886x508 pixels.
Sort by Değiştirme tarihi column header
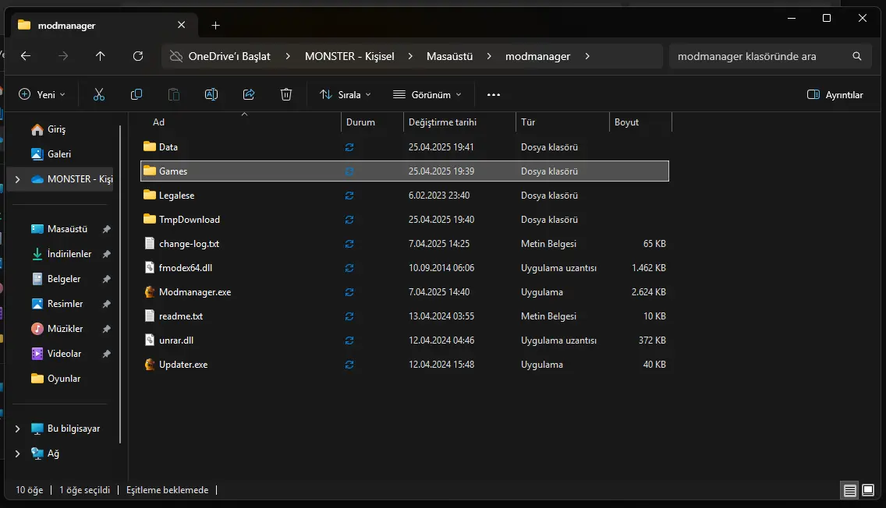click(x=442, y=122)
